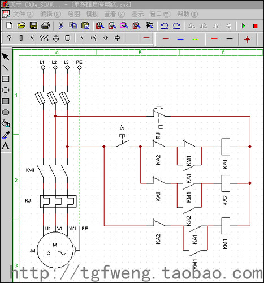
Task: Click the RJ thermal relay block
Action: point(58,201)
